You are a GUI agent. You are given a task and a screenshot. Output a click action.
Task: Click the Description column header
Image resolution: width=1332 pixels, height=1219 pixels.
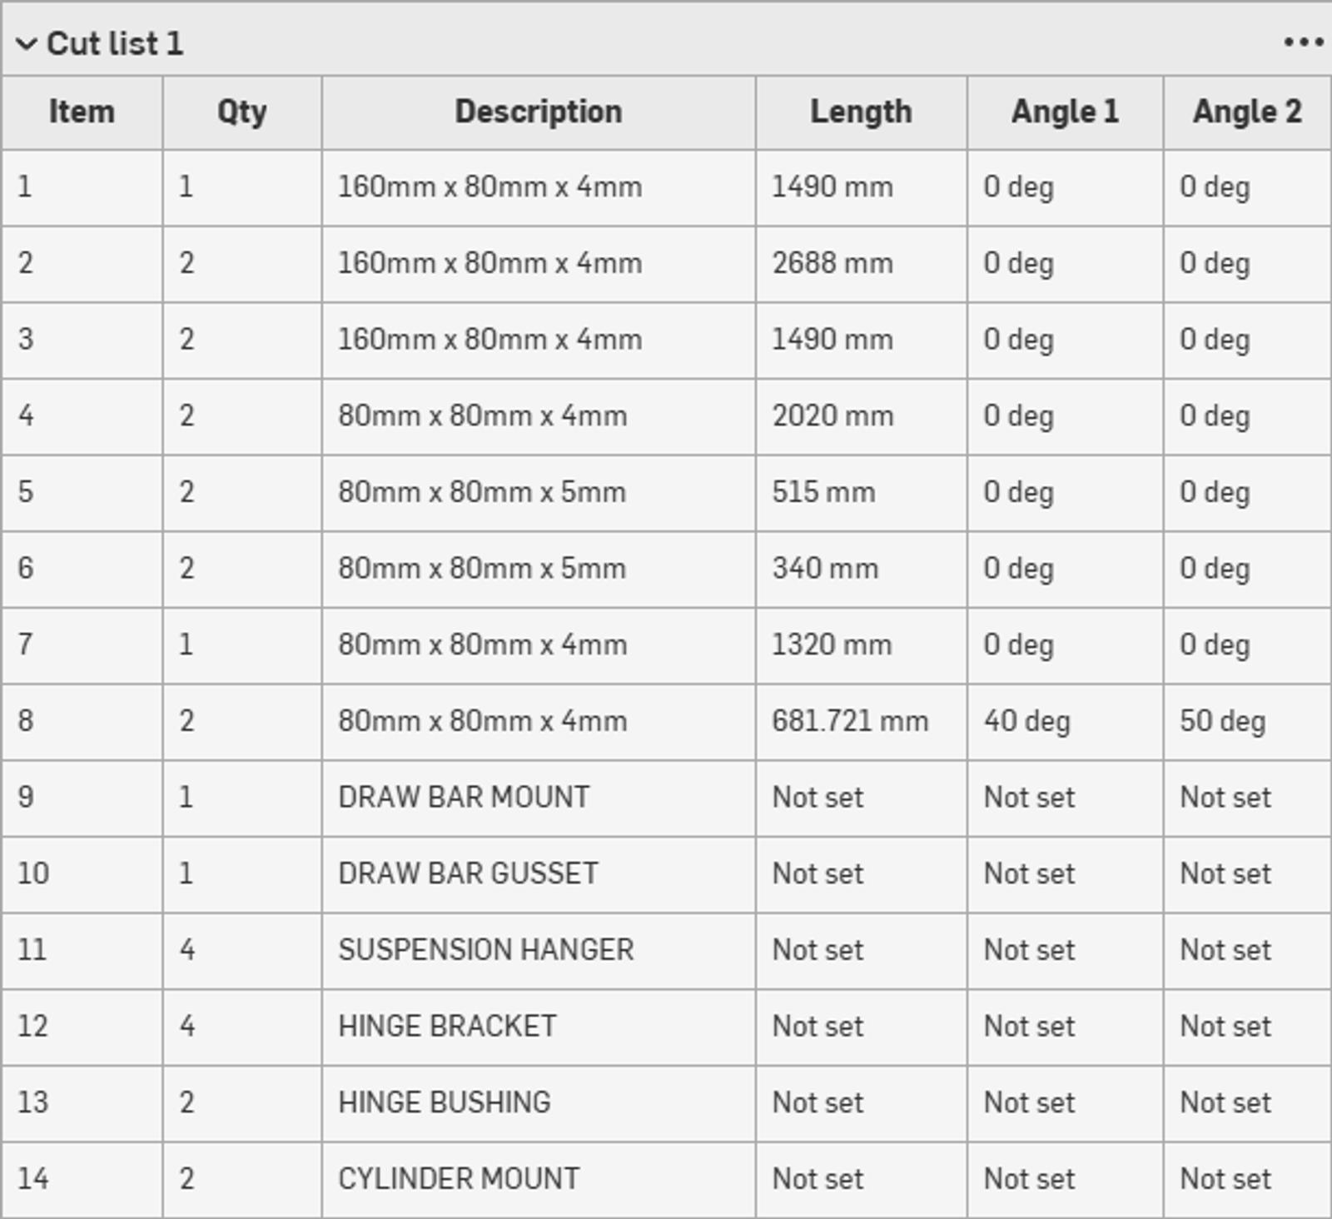coord(538,111)
